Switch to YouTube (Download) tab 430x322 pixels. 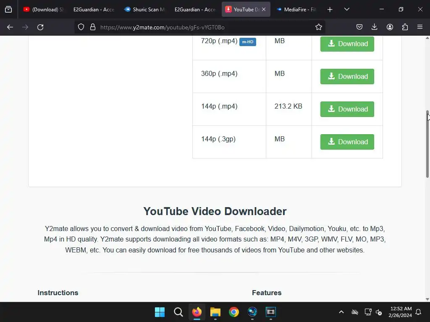pos(44,10)
